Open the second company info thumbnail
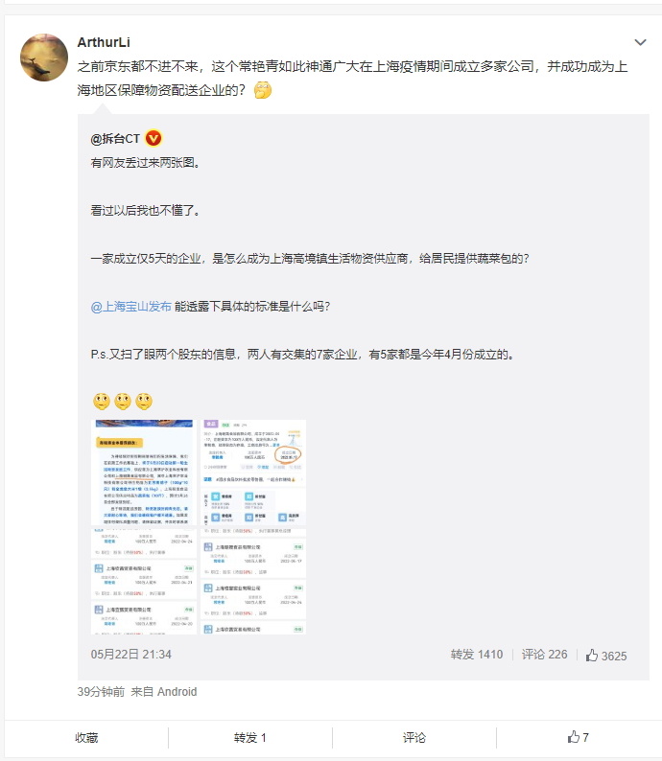The height and width of the screenshot is (761, 662). click(x=253, y=473)
